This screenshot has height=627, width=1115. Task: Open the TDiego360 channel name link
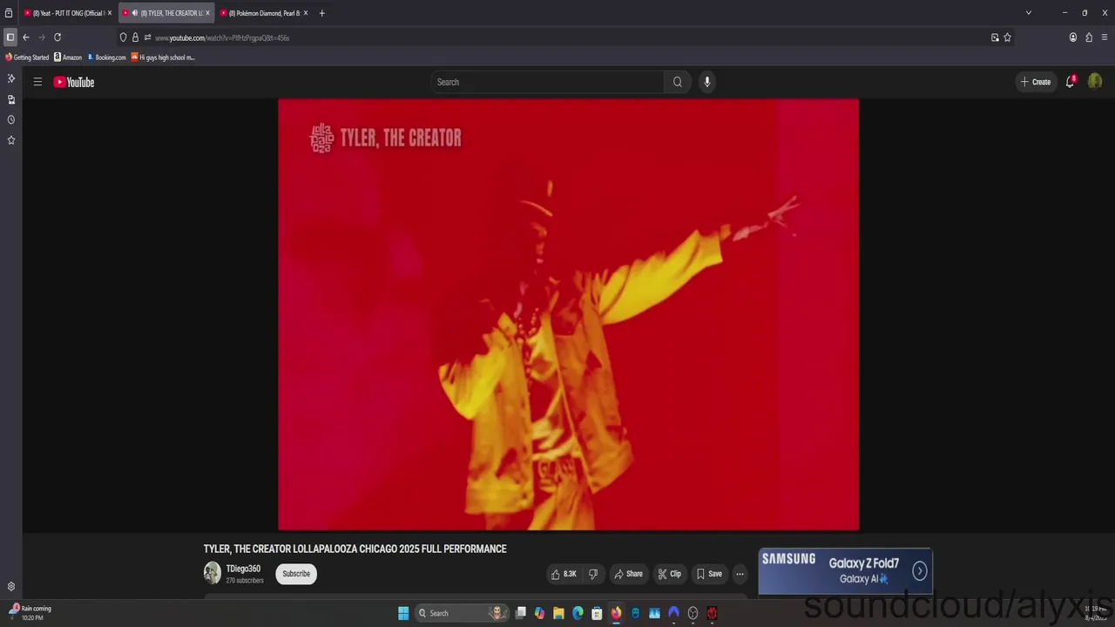click(243, 569)
